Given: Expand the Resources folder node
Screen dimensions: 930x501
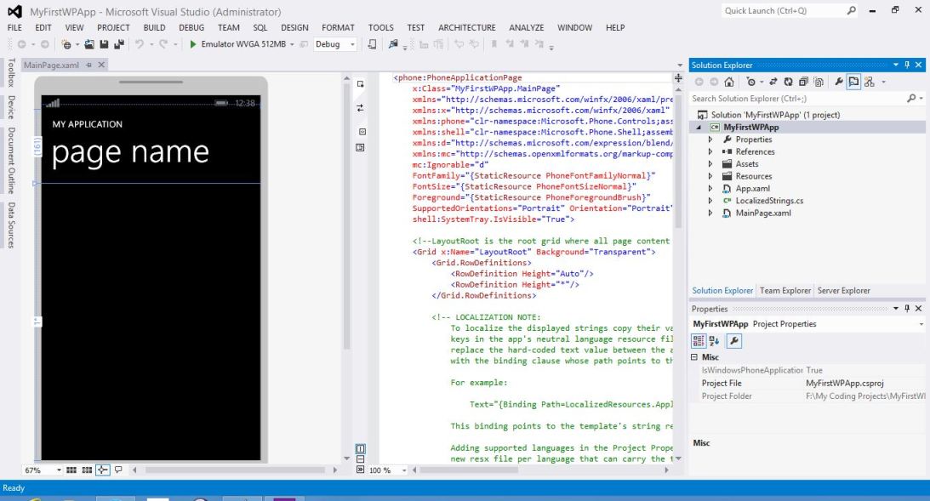Looking at the screenshot, I should 710,176.
